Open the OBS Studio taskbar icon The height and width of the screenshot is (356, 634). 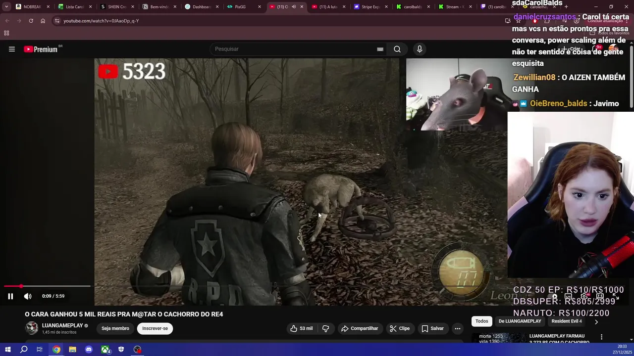(137, 350)
